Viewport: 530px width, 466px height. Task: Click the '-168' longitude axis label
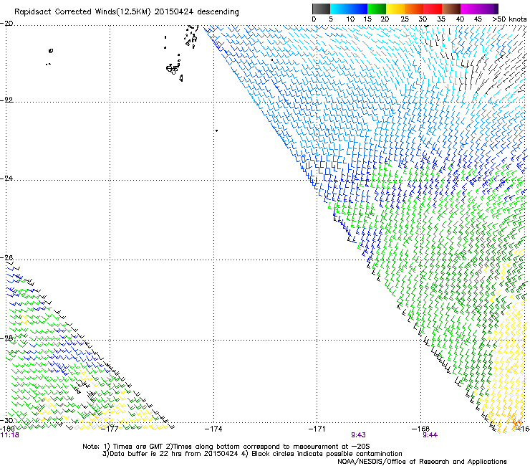420,429
